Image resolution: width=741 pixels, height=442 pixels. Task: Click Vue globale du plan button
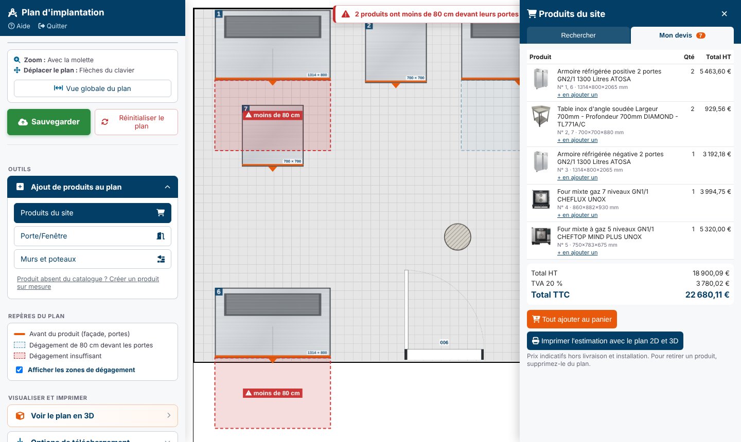(93, 88)
